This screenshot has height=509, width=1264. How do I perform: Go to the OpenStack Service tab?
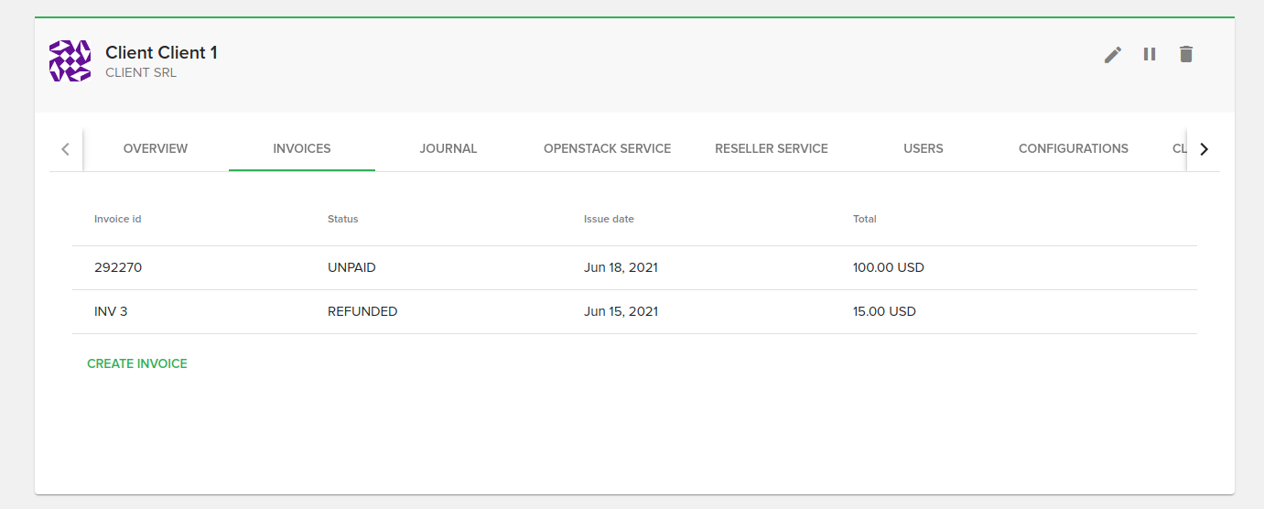(x=607, y=148)
